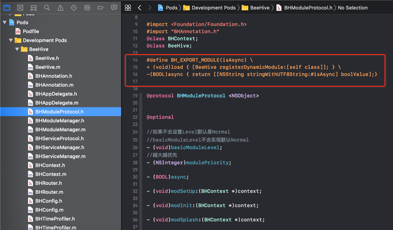Image resolution: width=393 pixels, height=230 pixels.
Task: Open BHAppDelegate.m file
Action: click(57, 103)
